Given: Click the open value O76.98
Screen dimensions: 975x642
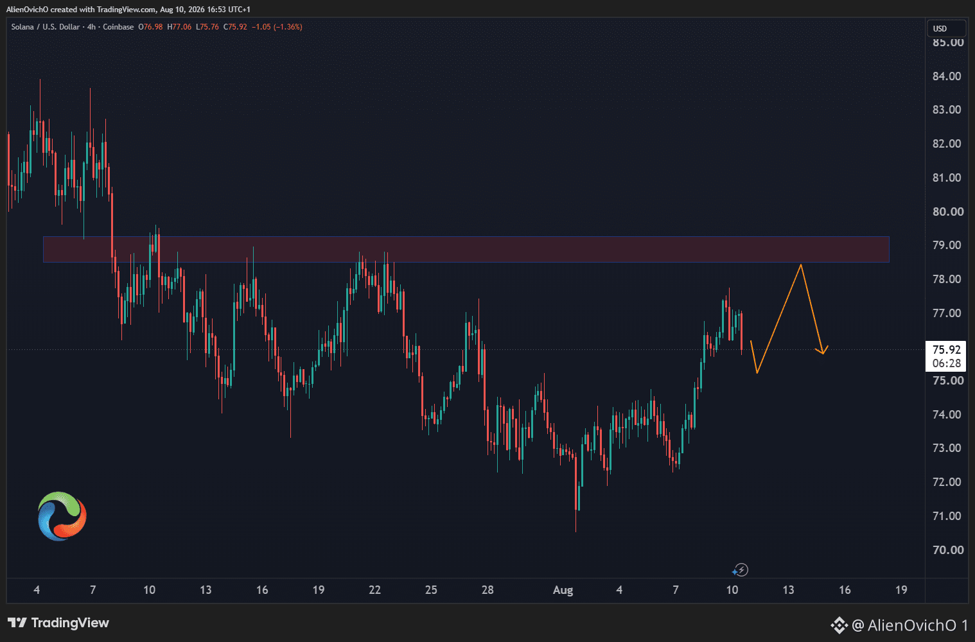Looking at the screenshot, I should click(x=150, y=27).
